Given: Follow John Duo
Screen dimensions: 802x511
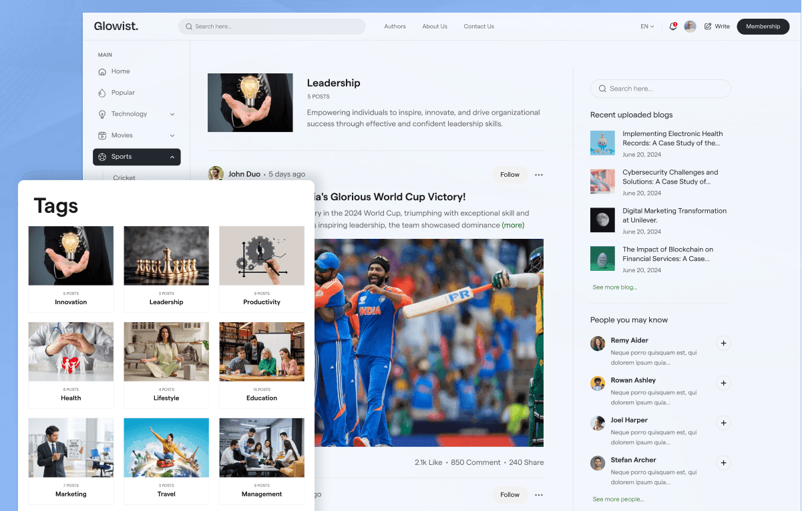Looking at the screenshot, I should (510, 175).
